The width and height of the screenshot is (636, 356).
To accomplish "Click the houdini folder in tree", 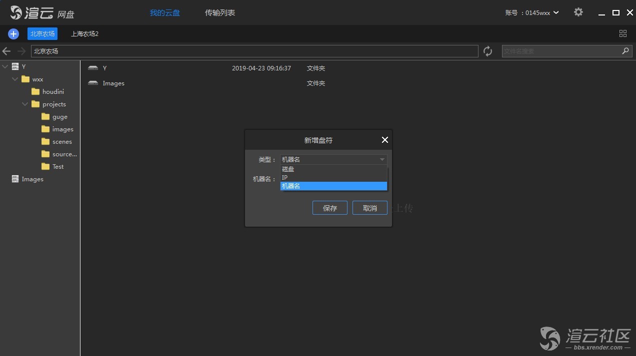I will click(x=52, y=92).
